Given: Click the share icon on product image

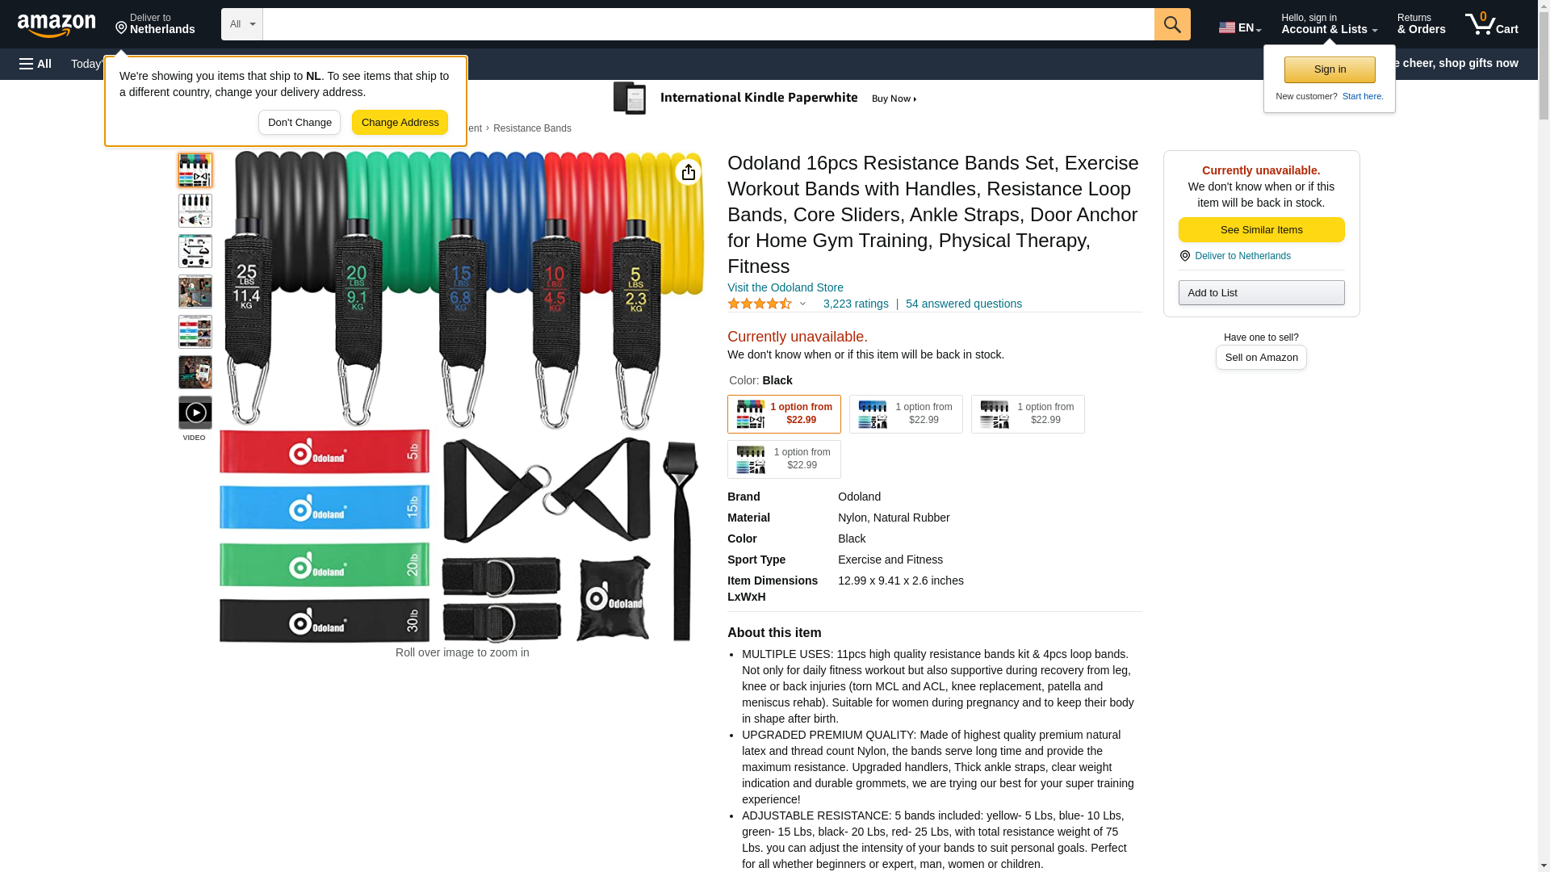Looking at the screenshot, I should click(x=689, y=172).
